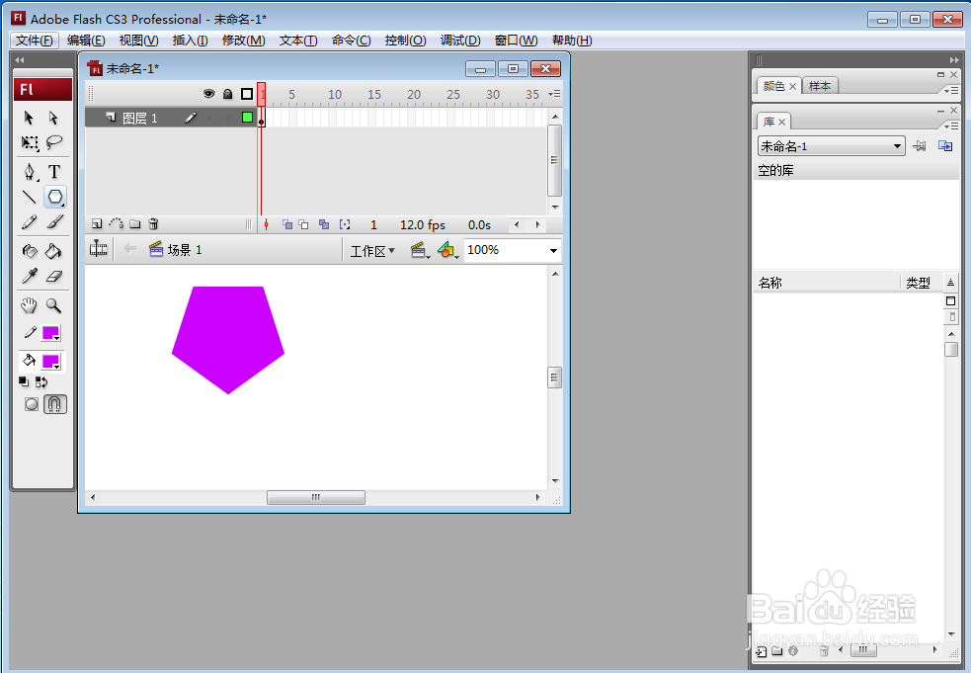971x673 pixels.
Task: Switch to the 样本 tab
Action: 820,86
